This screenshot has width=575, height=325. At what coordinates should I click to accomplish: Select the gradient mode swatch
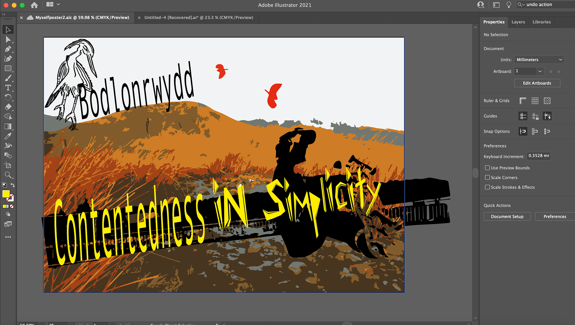(8, 206)
